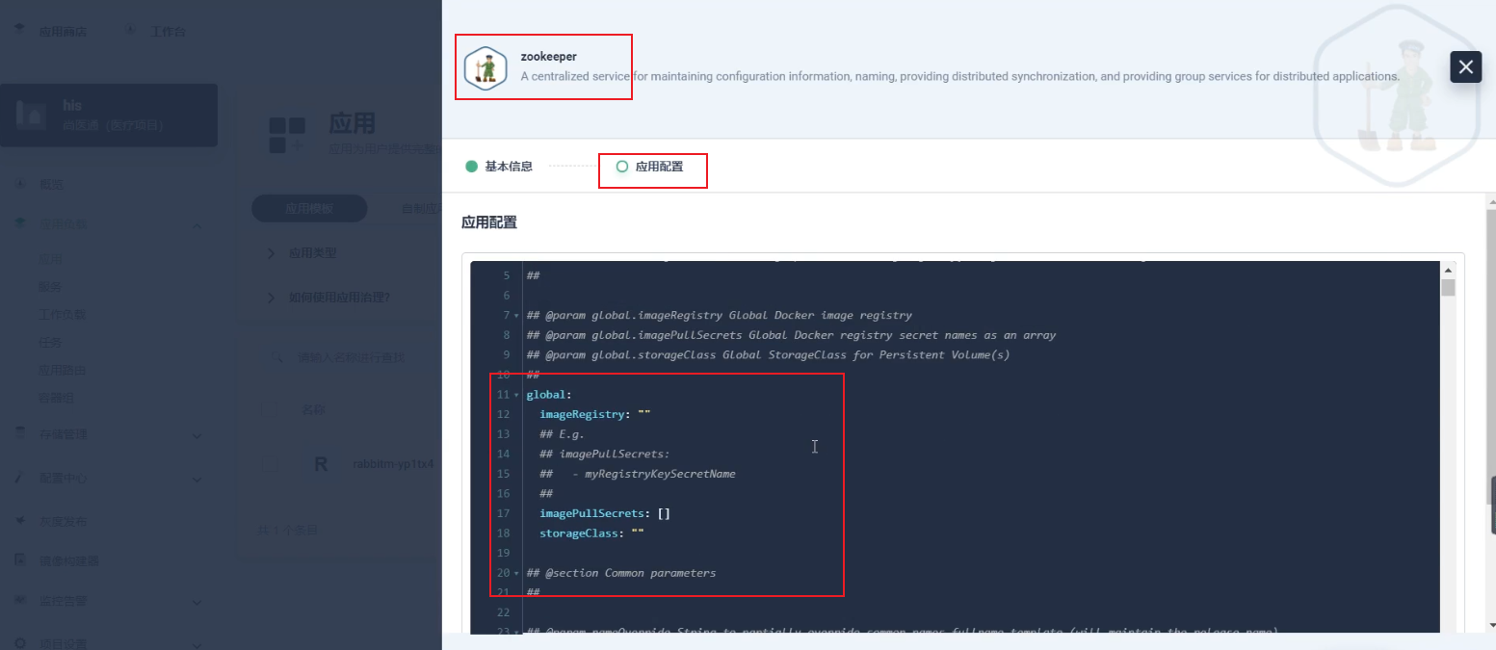Viewport: 1496px width, 650px height.
Task: Click the zookeeper app logo icon
Action: 486,68
